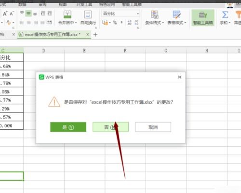The height and width of the screenshot is (193, 241).
Task: Apply comma thousands separator style
Action: (x=121, y=22)
